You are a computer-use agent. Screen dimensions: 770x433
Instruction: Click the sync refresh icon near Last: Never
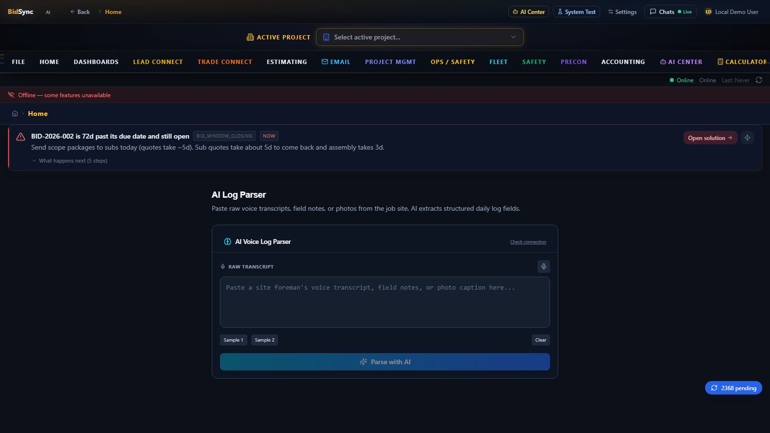759,80
